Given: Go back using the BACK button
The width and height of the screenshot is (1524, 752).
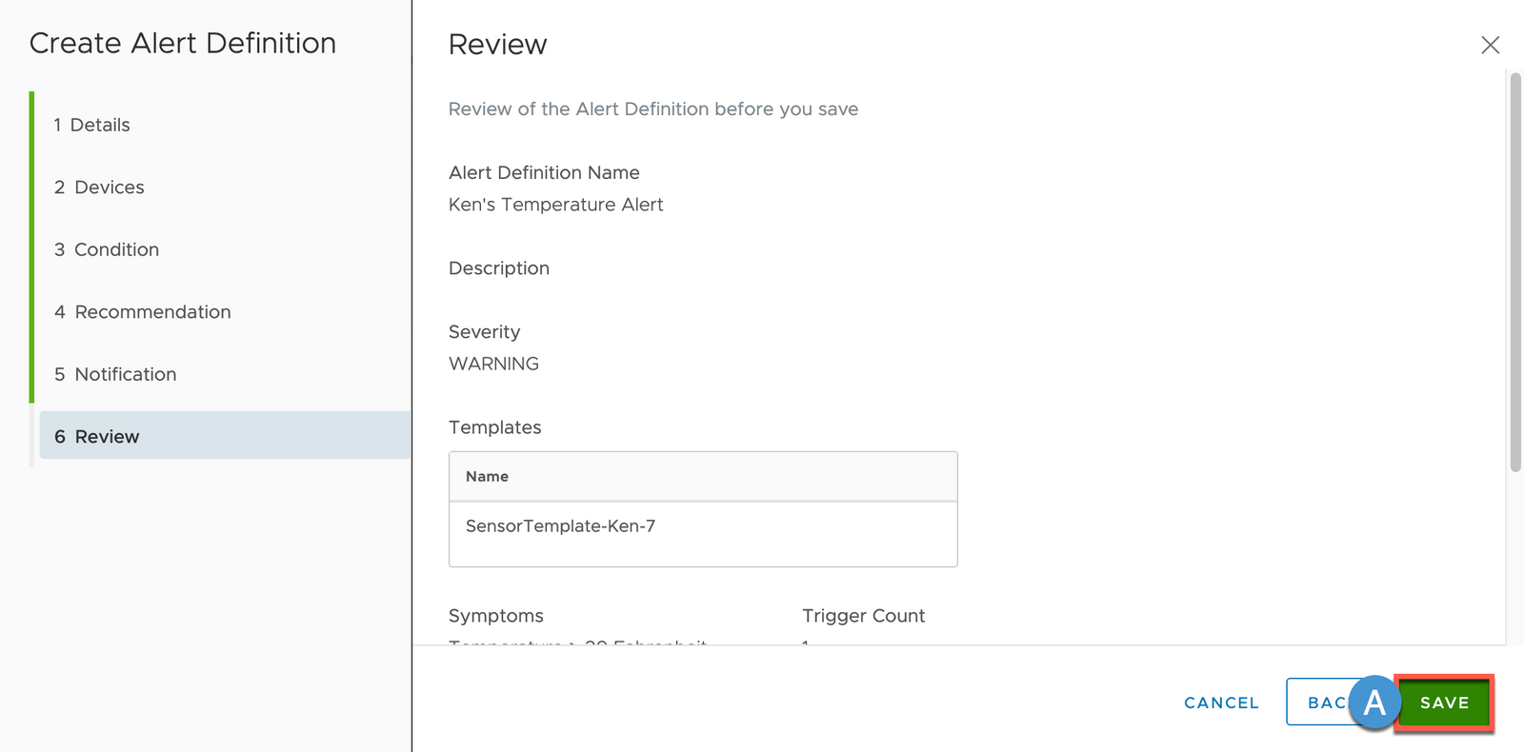Looking at the screenshot, I should pyautogui.click(x=1319, y=703).
